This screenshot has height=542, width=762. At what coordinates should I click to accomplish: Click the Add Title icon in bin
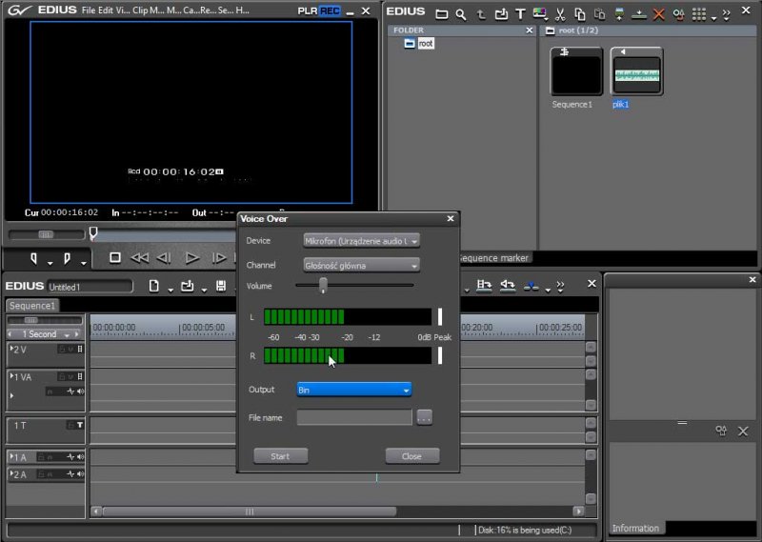coord(520,14)
